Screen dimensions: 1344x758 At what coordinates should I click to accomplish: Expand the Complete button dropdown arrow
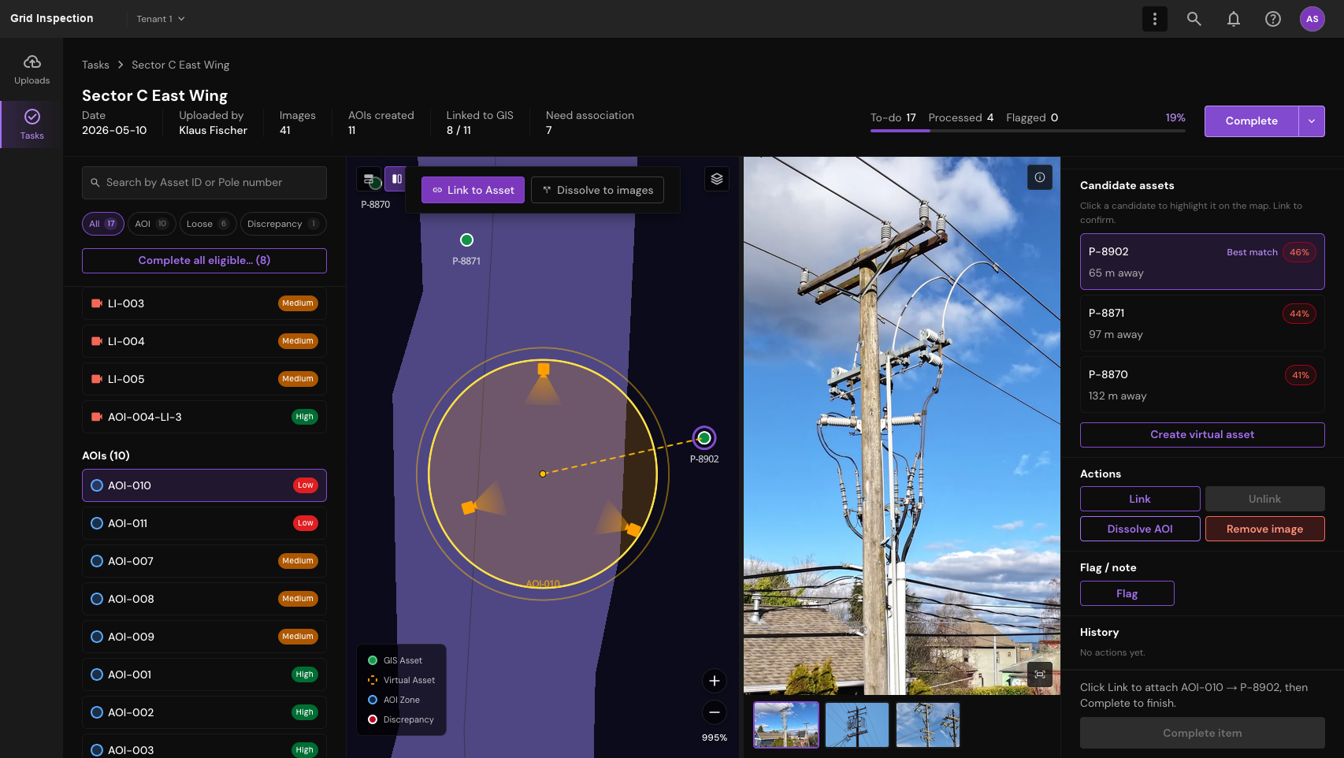pos(1312,121)
